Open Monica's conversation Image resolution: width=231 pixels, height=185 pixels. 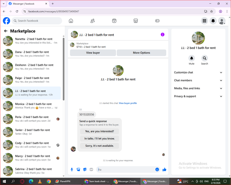pyautogui.click(x=31, y=106)
